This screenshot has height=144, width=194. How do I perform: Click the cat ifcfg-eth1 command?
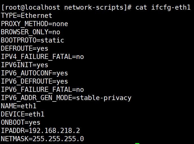163,7
